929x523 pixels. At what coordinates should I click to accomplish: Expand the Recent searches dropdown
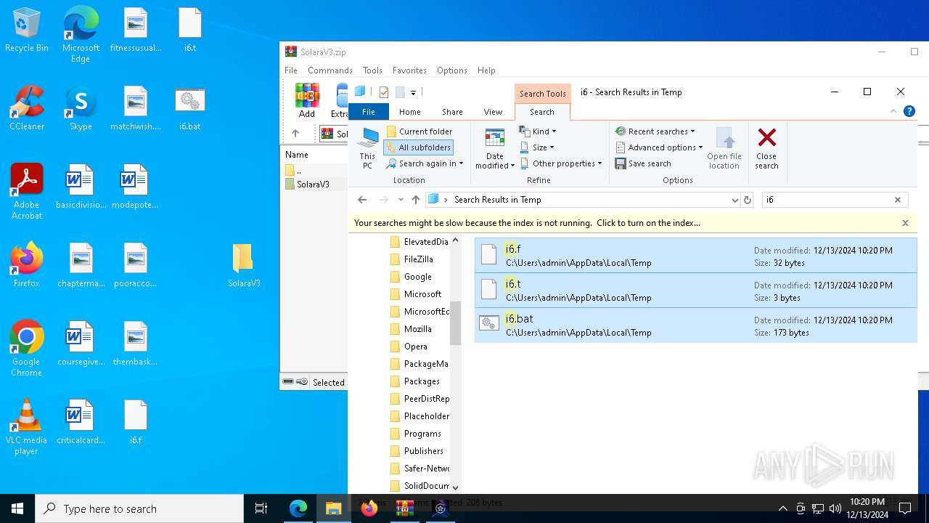[x=655, y=131]
